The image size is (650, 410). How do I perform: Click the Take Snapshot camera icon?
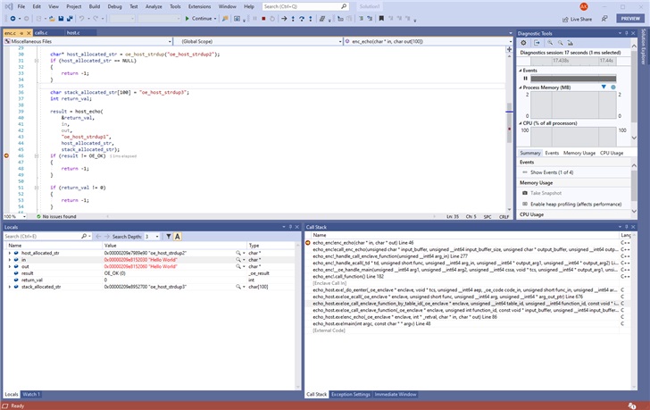(x=524, y=193)
